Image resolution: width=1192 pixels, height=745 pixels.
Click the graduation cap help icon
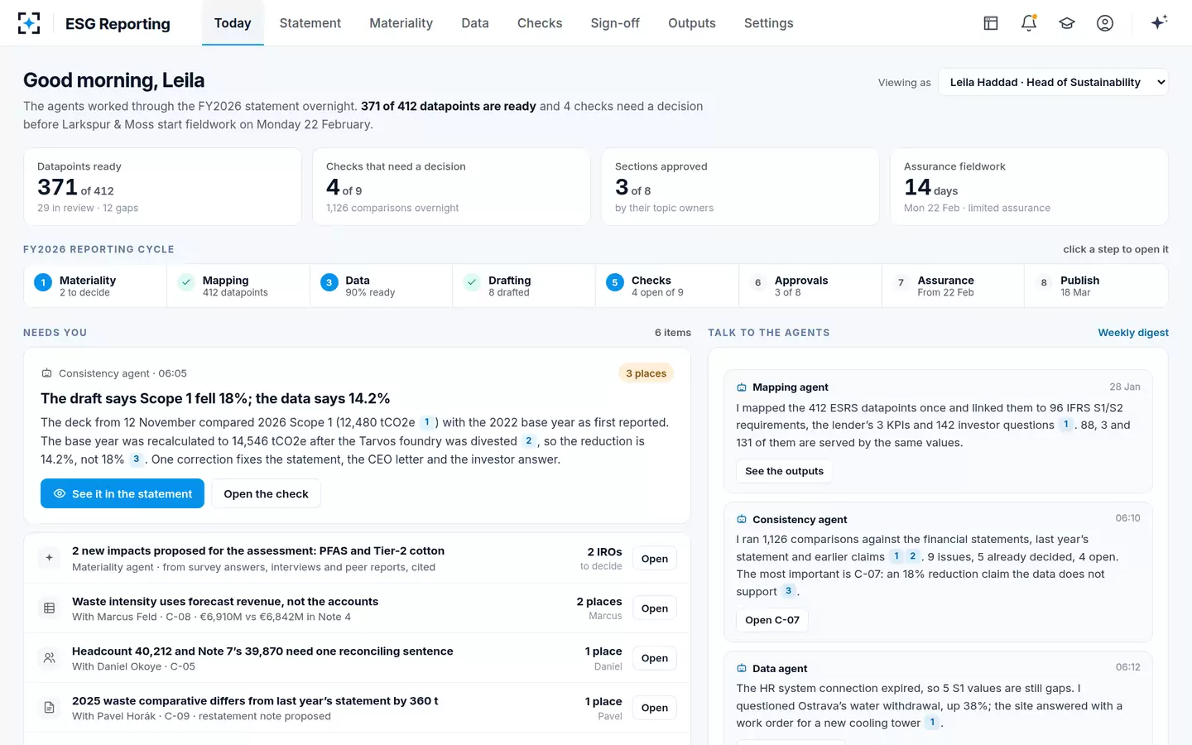click(1067, 23)
